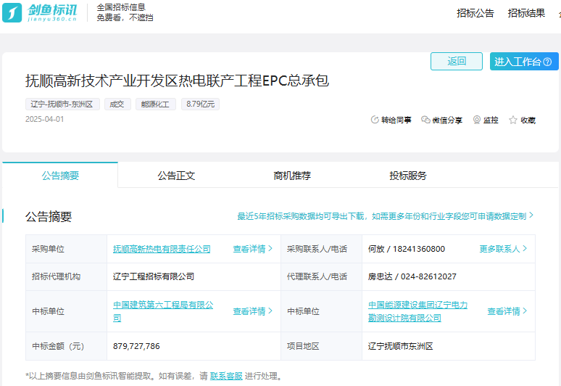
Task: Click the 微信分享 WeChat share icon
Action: pyautogui.click(x=425, y=120)
